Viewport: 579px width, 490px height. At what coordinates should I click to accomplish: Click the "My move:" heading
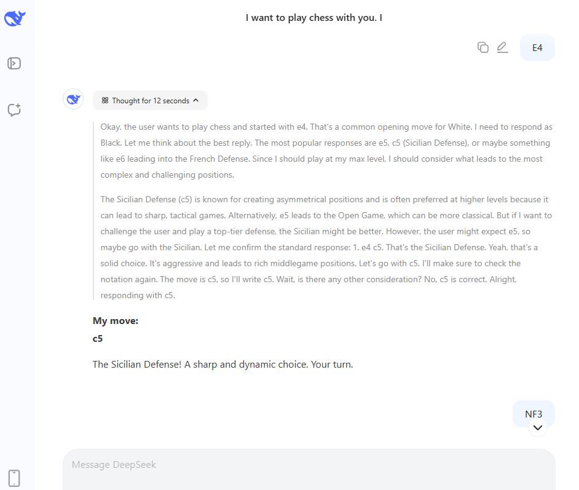click(116, 320)
